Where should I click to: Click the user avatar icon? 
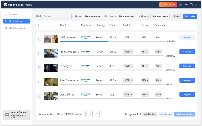point(7,115)
